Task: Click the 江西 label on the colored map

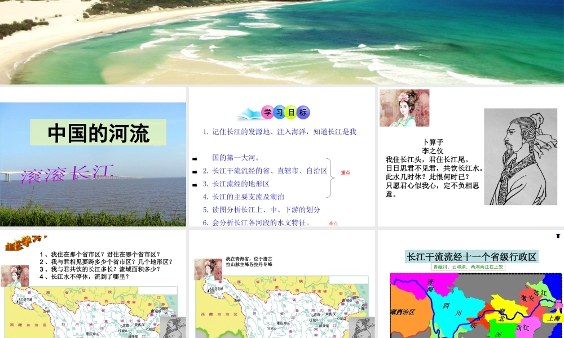Action: pos(522,328)
